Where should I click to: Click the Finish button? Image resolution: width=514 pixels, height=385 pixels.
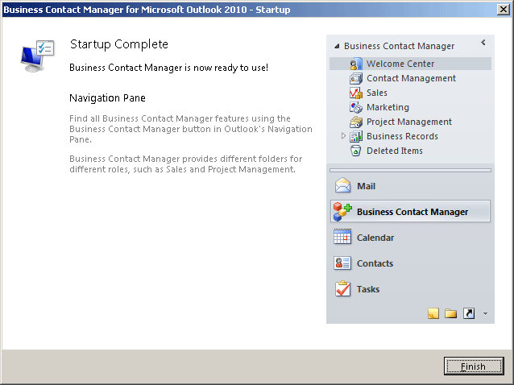pos(474,366)
